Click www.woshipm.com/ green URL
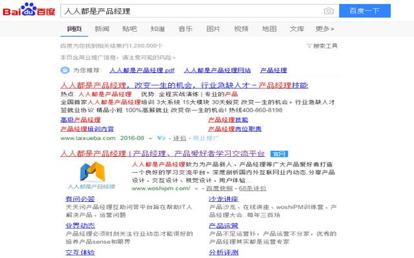The width and height of the screenshot is (414, 258). [161, 188]
